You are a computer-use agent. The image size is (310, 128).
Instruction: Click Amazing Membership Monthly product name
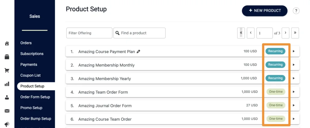[106, 65]
